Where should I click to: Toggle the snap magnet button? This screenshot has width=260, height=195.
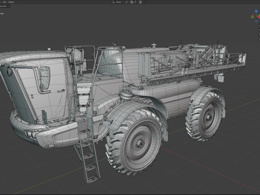click(x=132, y=2)
